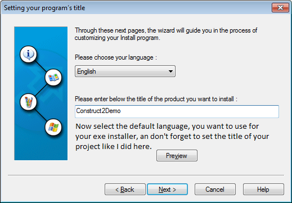Proceed with the Next button
292x203 pixels.
pos(167,190)
